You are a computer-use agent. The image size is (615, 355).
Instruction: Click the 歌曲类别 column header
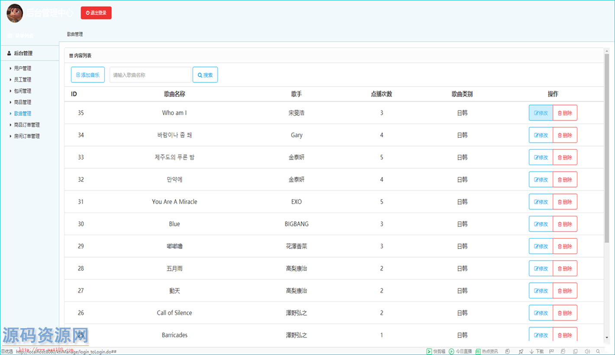(x=462, y=94)
